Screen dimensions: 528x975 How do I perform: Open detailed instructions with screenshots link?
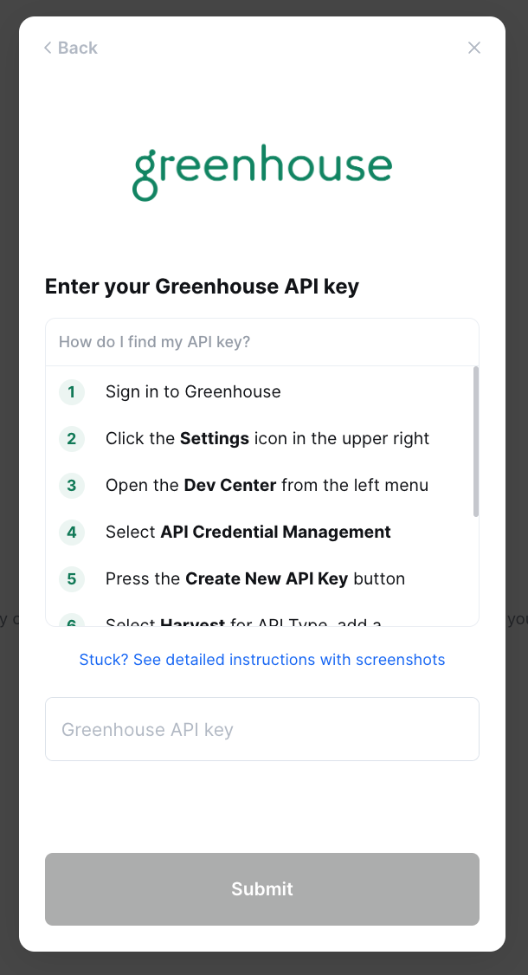pyautogui.click(x=261, y=660)
